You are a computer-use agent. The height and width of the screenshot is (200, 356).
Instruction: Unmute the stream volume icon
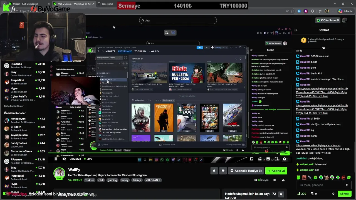click(x=64, y=159)
